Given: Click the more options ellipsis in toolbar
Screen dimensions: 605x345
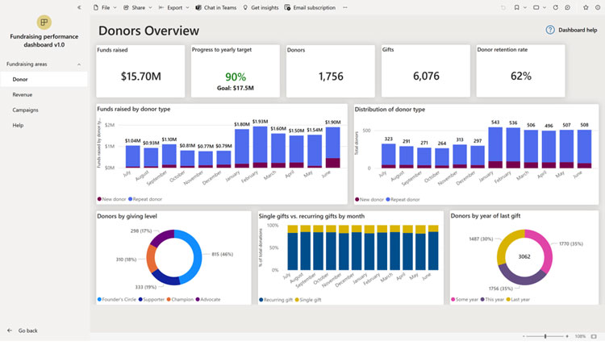Looking at the screenshot, I should coord(345,7).
